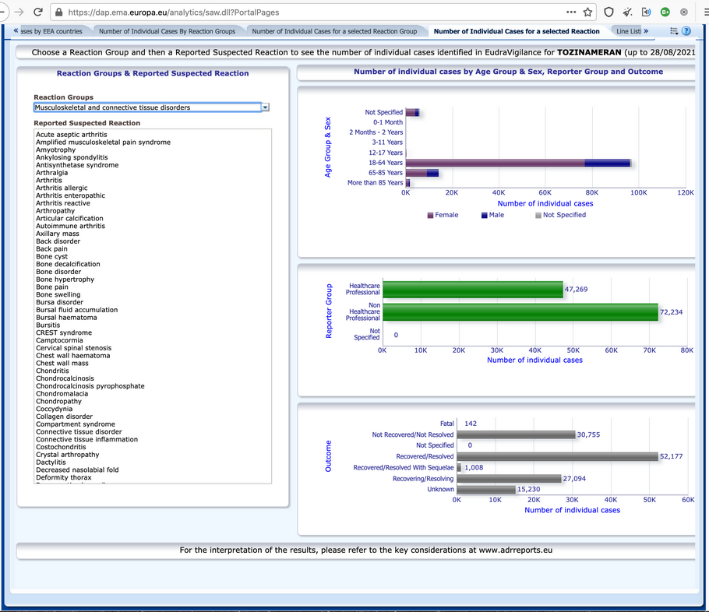Choose Bursitis from the reaction list
The height and width of the screenshot is (612, 709).
(48, 325)
